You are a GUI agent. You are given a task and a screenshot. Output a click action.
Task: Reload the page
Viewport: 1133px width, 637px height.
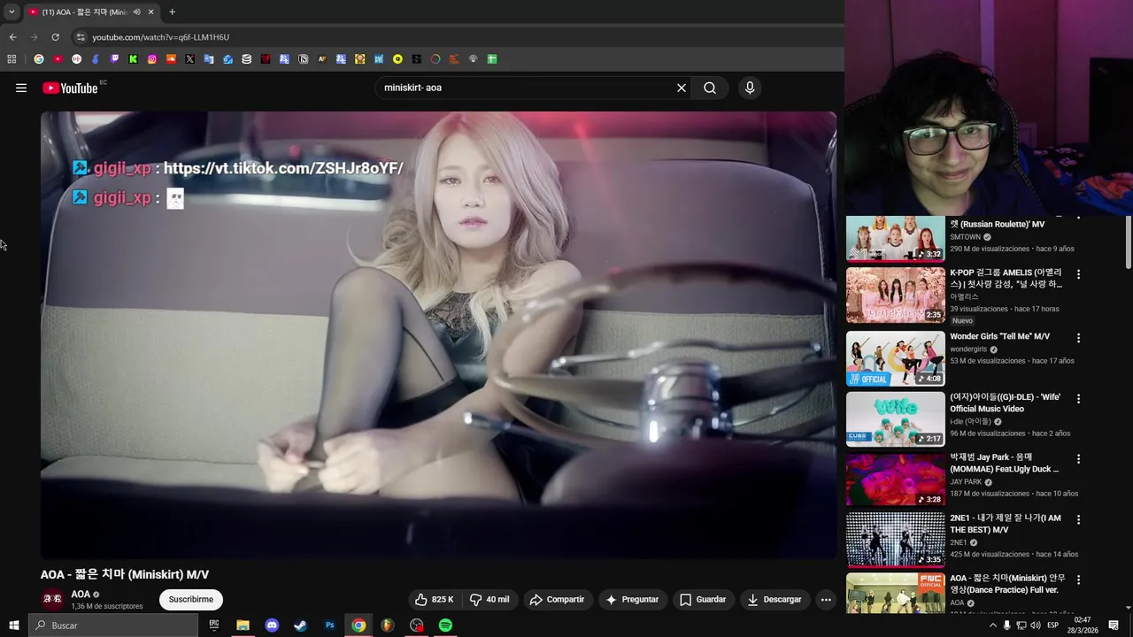coord(55,37)
